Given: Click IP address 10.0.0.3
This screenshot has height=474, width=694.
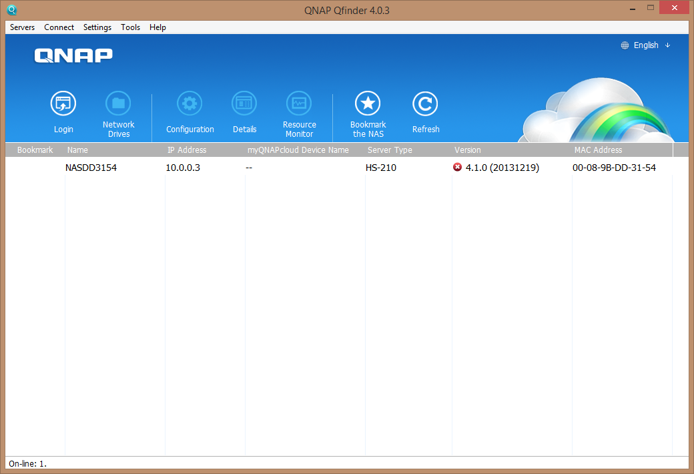Looking at the screenshot, I should [x=183, y=168].
